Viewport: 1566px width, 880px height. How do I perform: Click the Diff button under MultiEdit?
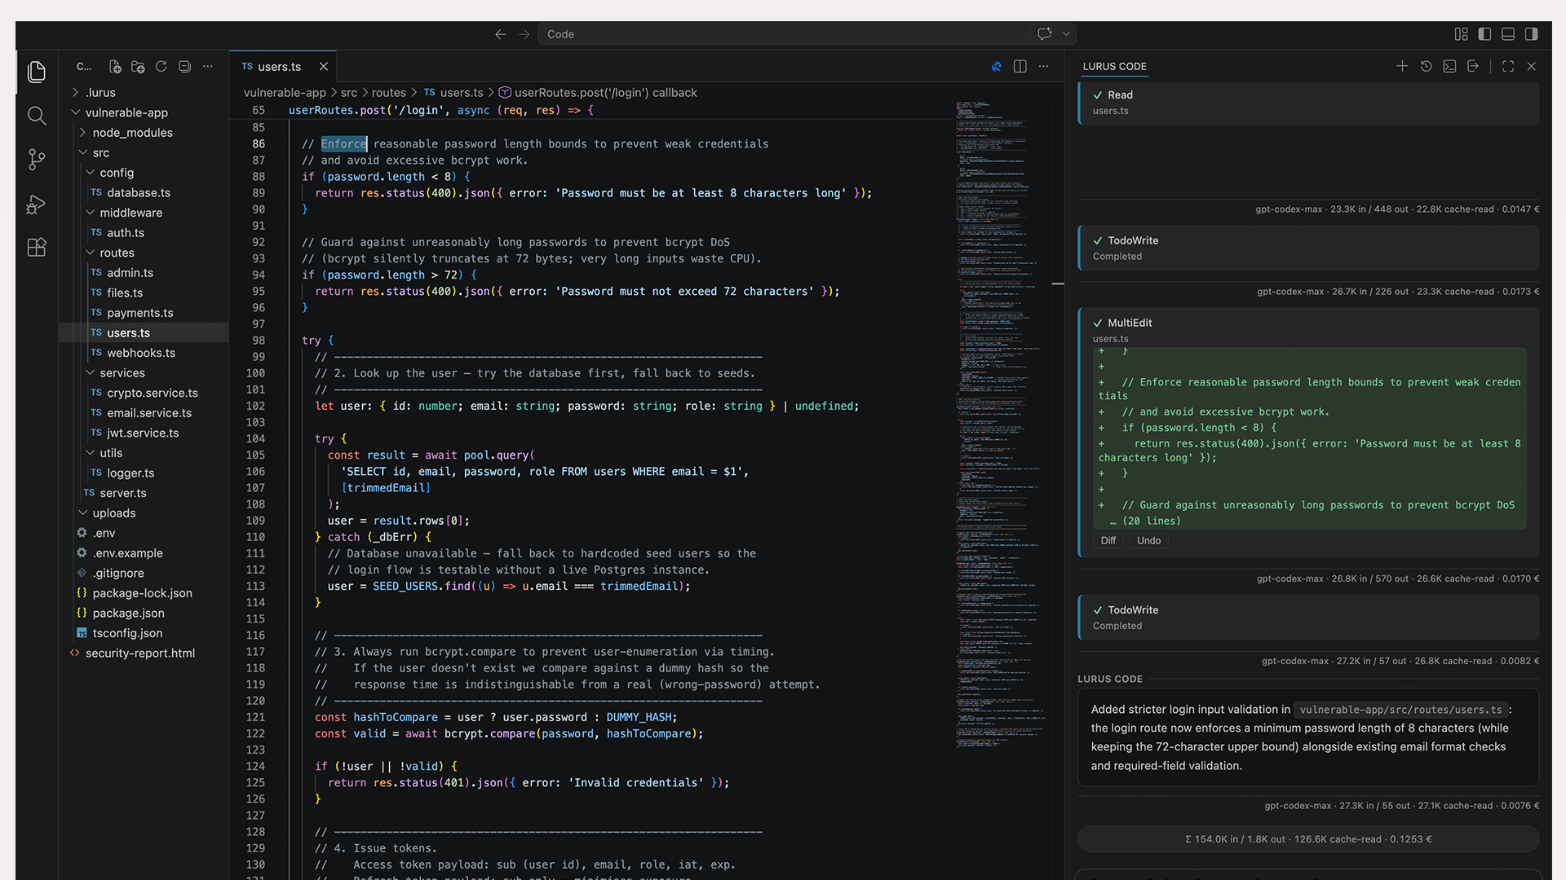1108,541
